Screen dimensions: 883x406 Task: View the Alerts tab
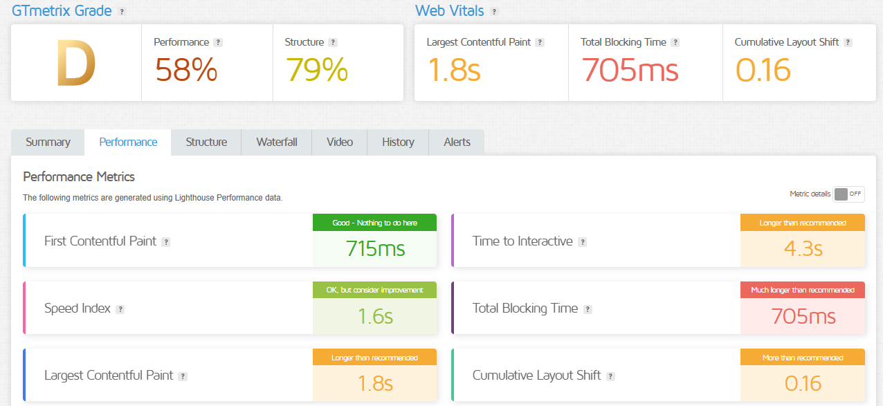tap(456, 142)
